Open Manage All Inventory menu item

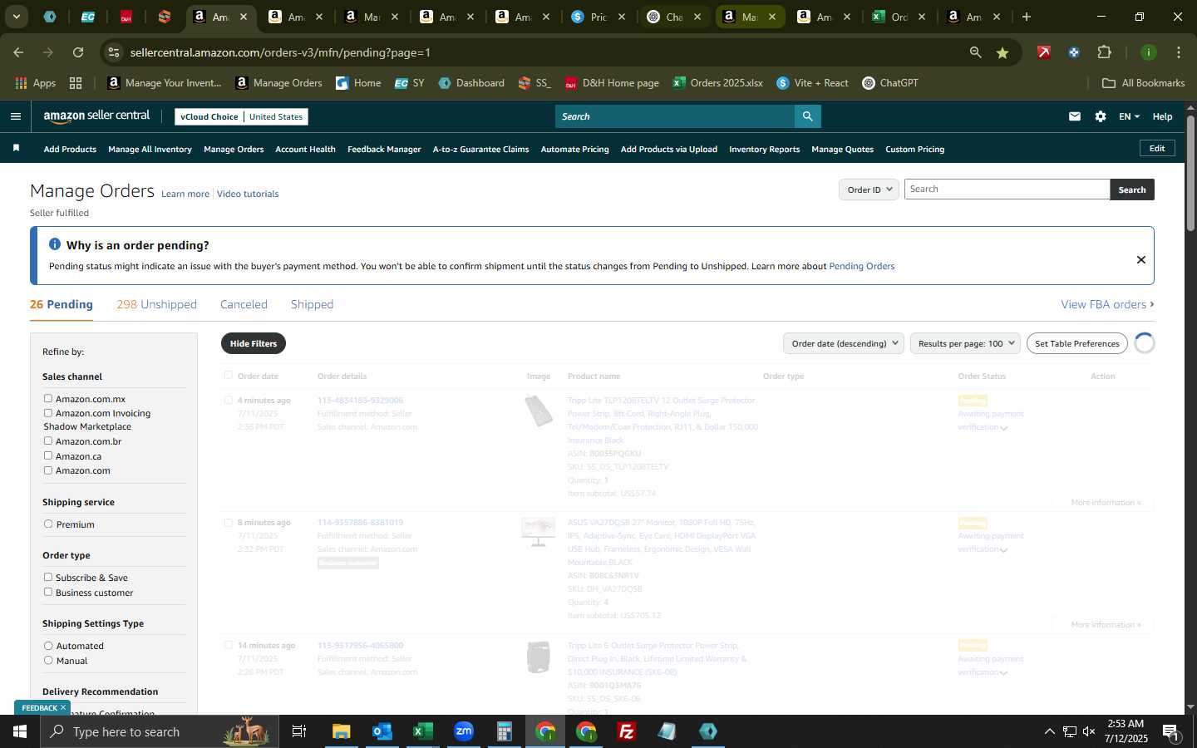[150, 150]
